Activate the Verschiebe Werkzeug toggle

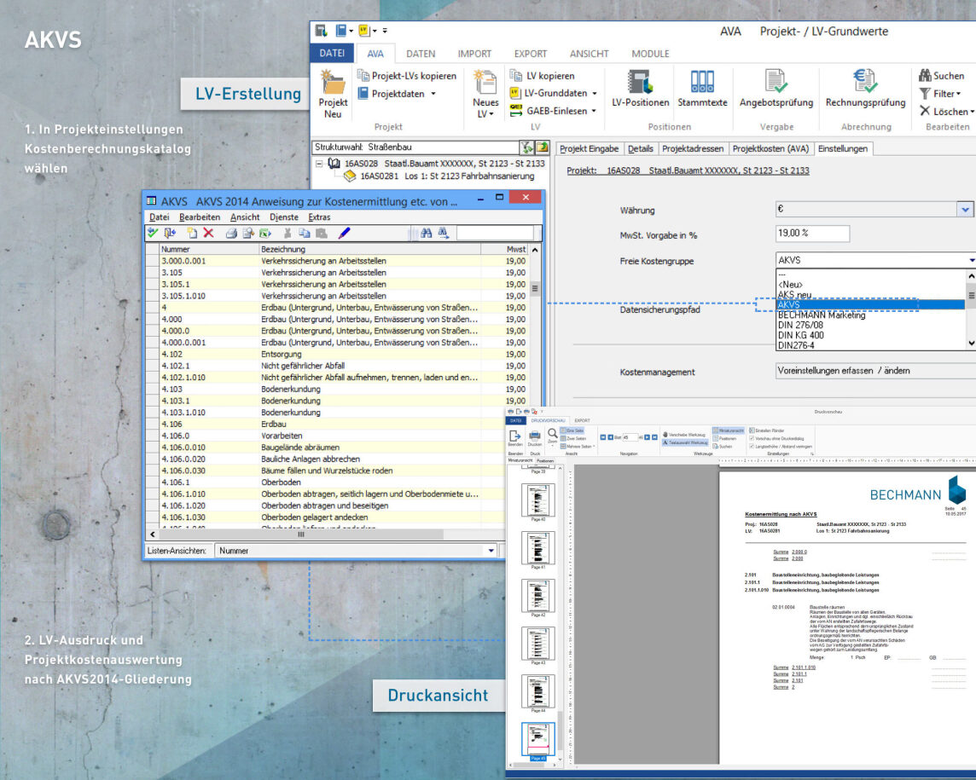tap(683, 435)
